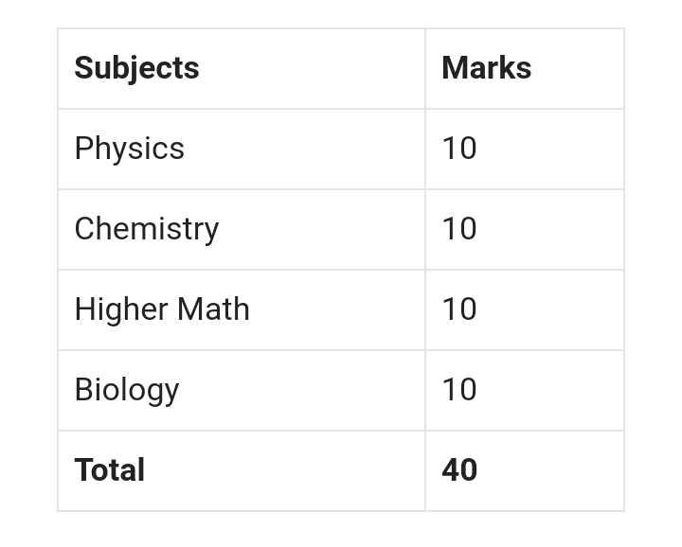Click the Marks column header

coord(486,68)
